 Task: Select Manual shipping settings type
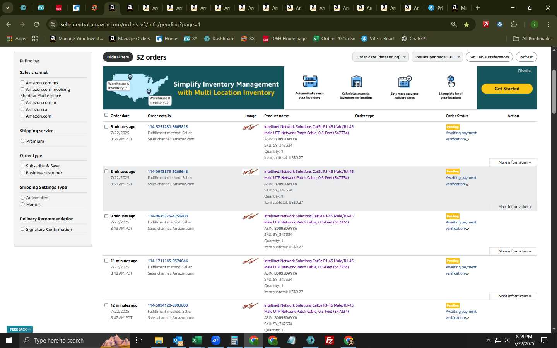pyautogui.click(x=22, y=204)
